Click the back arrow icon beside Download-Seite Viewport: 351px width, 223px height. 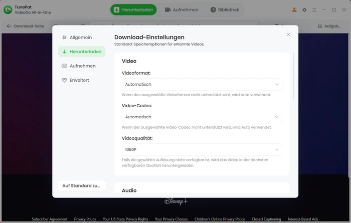pyautogui.click(x=9, y=26)
